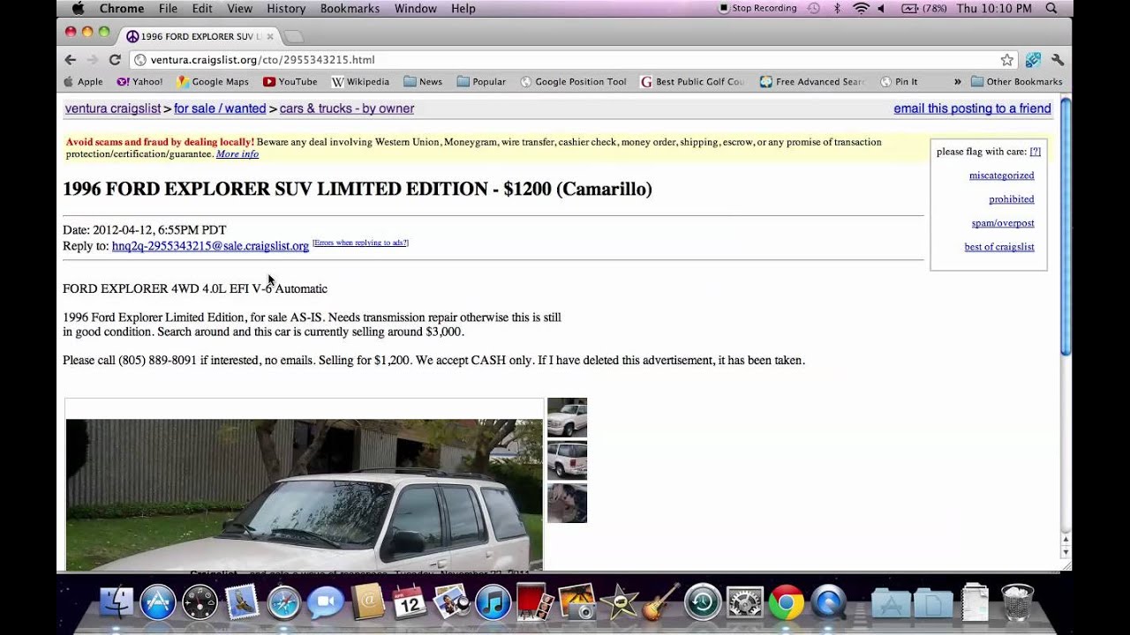Launch iTunes from the dock
Image resolution: width=1130 pixels, height=635 pixels.
click(x=493, y=603)
